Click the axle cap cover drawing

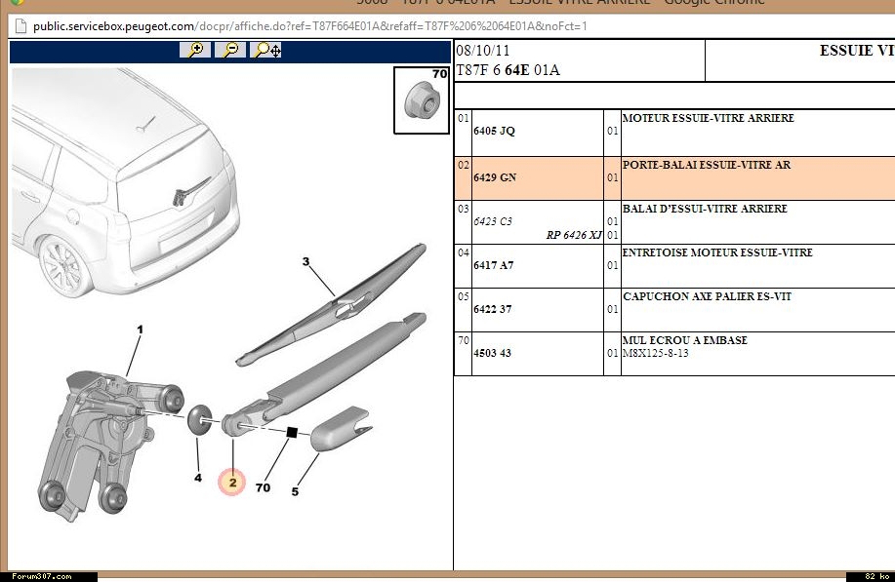(x=342, y=429)
